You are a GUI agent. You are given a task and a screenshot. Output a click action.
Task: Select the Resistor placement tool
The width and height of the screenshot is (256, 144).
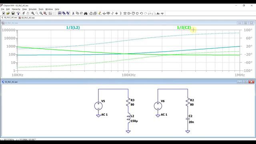coord(112,13)
